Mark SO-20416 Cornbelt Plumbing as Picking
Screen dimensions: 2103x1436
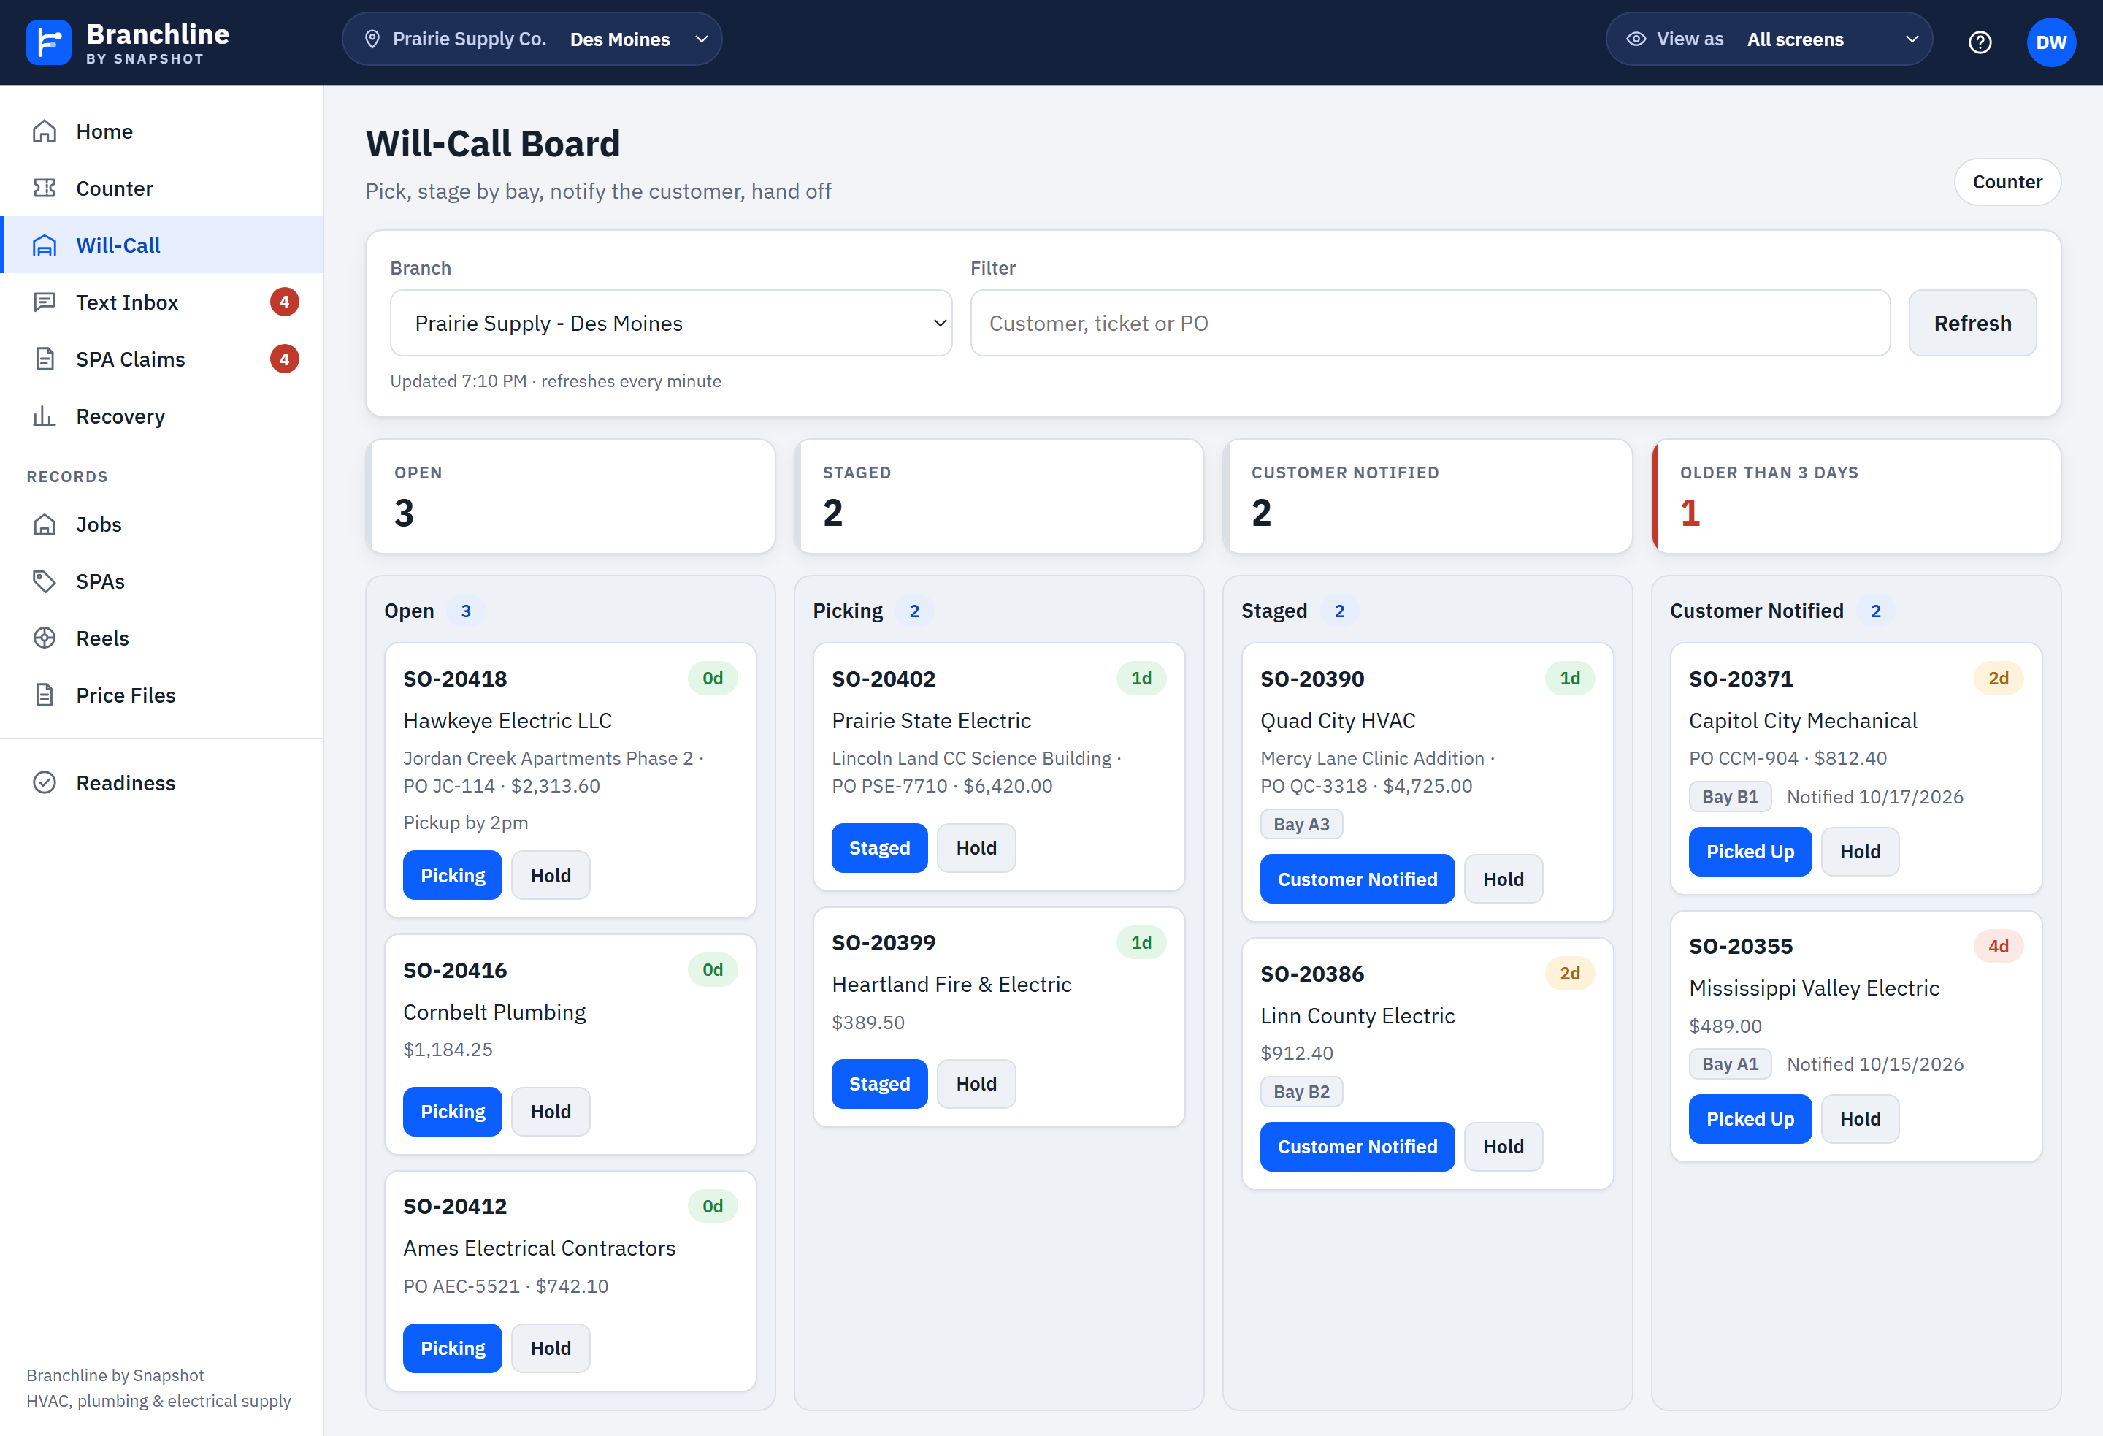pyautogui.click(x=453, y=1112)
